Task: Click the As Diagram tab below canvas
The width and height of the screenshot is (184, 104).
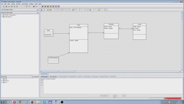Action: tap(44, 74)
